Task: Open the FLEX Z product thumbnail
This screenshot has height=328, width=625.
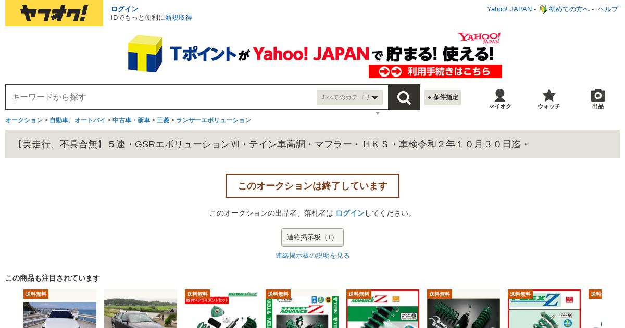Action: tap(544, 309)
